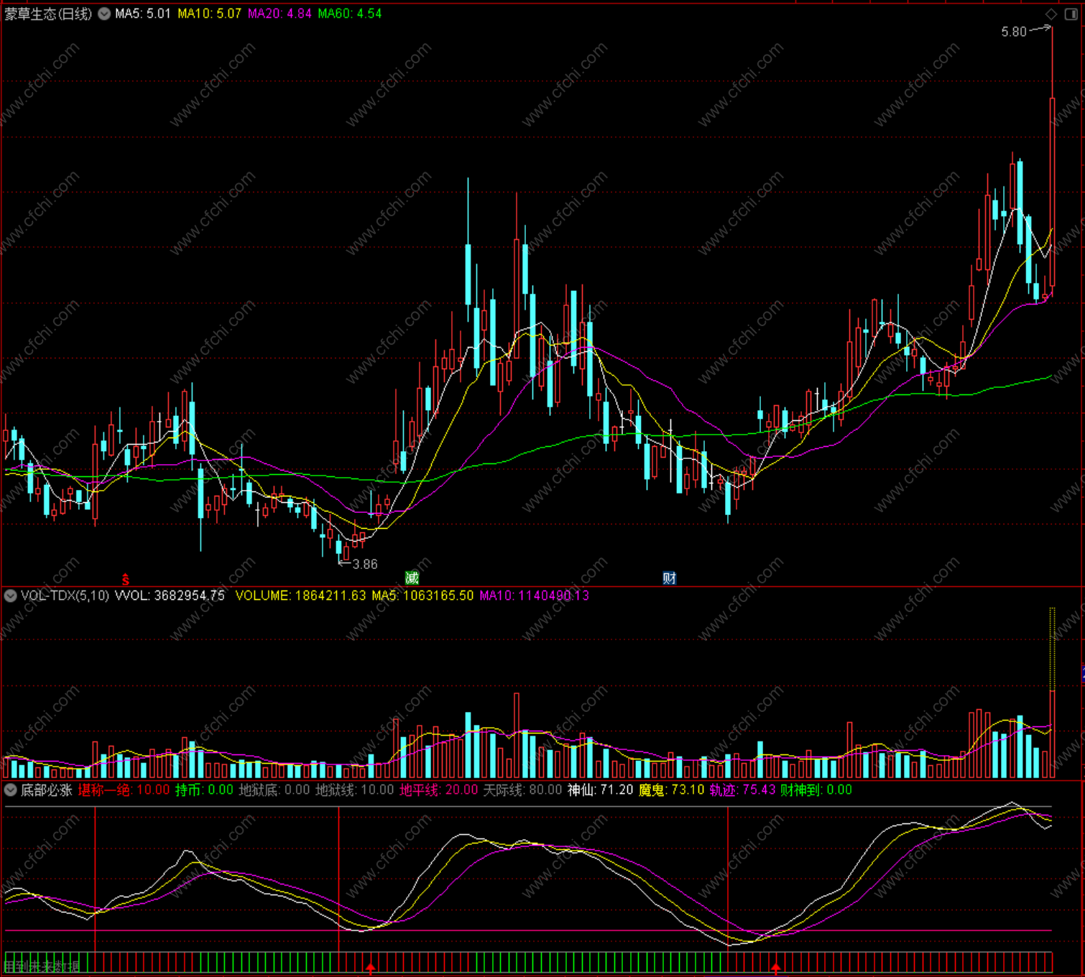Click the 3.86 low price label
This screenshot has height=977, width=1085.
tap(365, 565)
